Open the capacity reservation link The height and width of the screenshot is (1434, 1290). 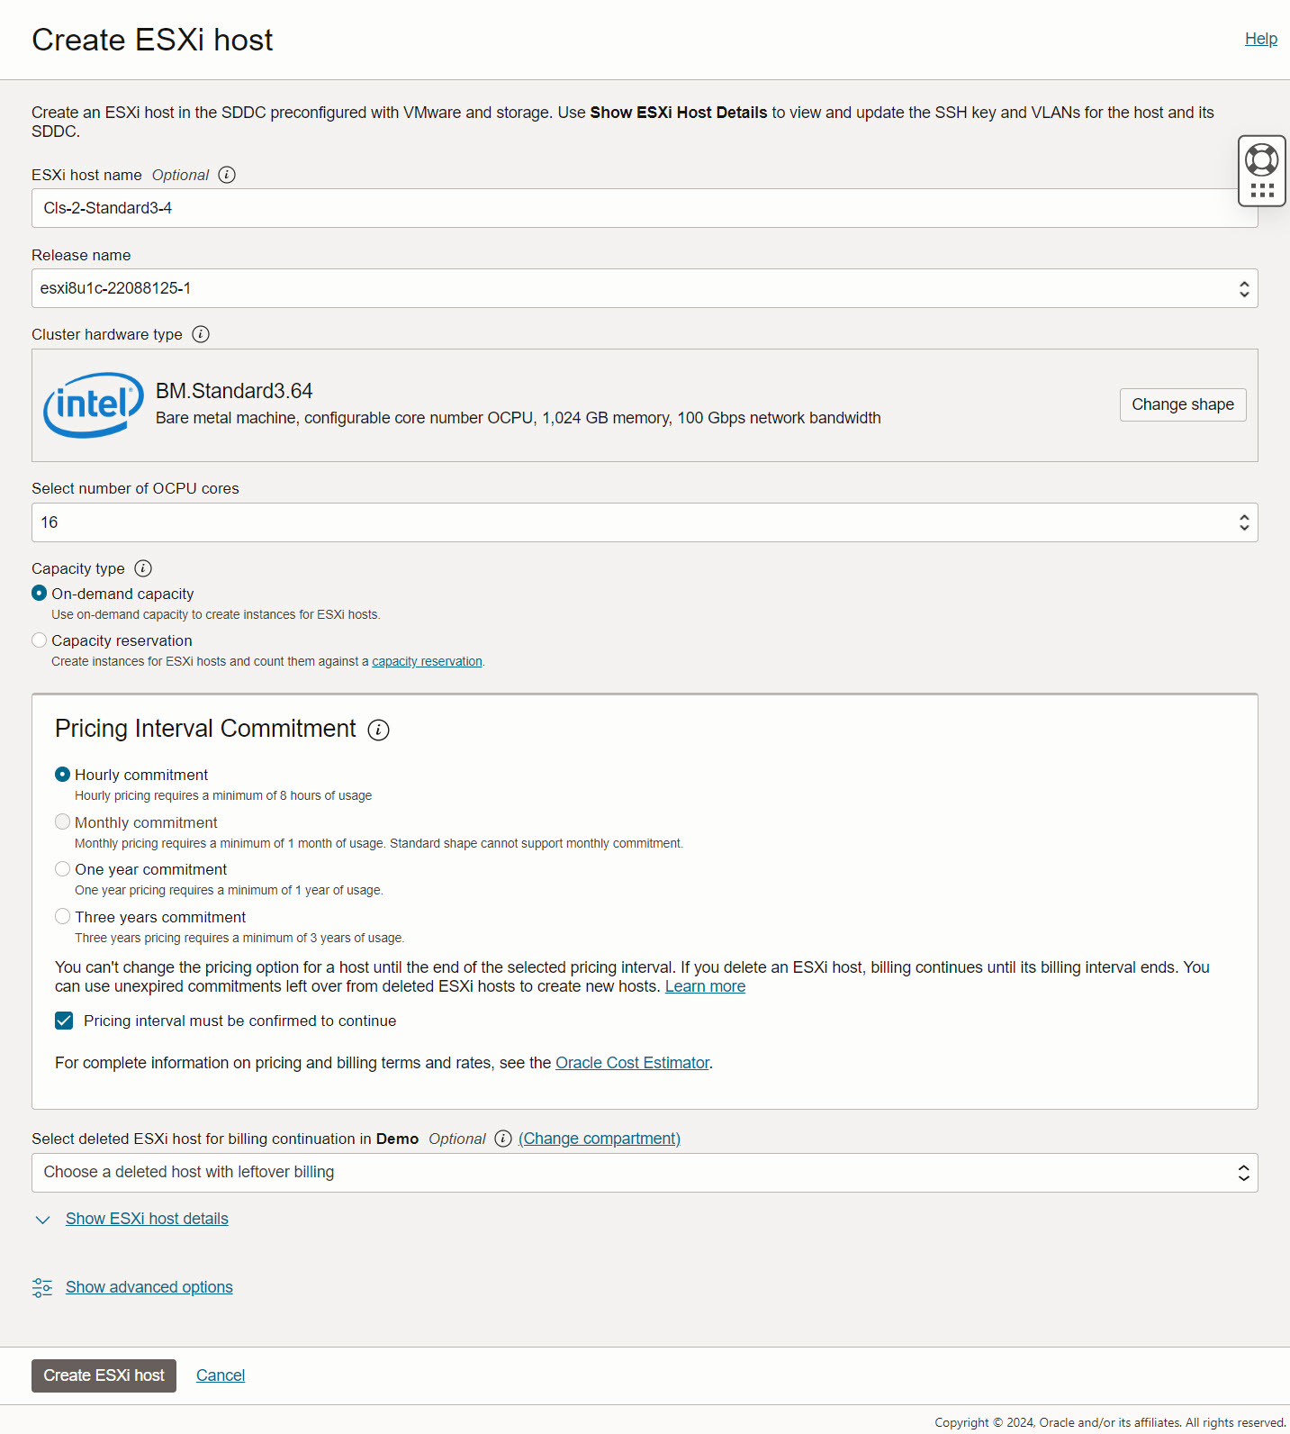click(427, 661)
